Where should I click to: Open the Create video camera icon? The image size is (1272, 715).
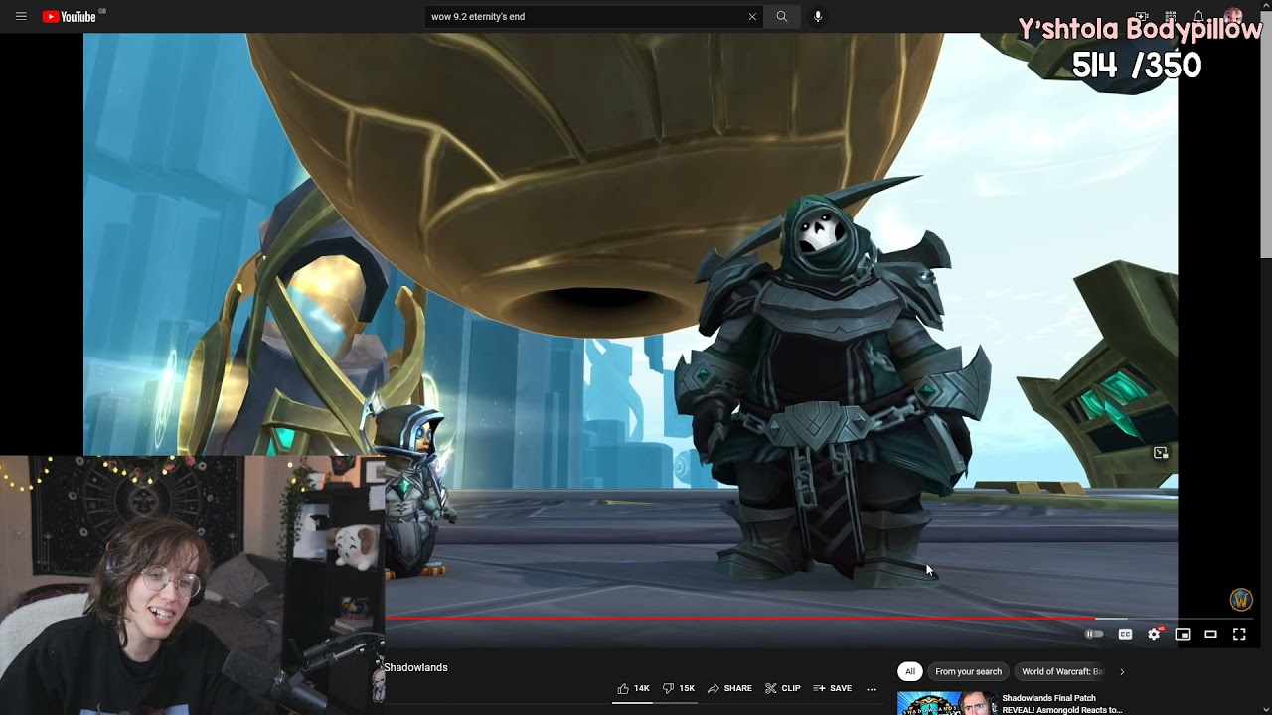click(x=1142, y=16)
